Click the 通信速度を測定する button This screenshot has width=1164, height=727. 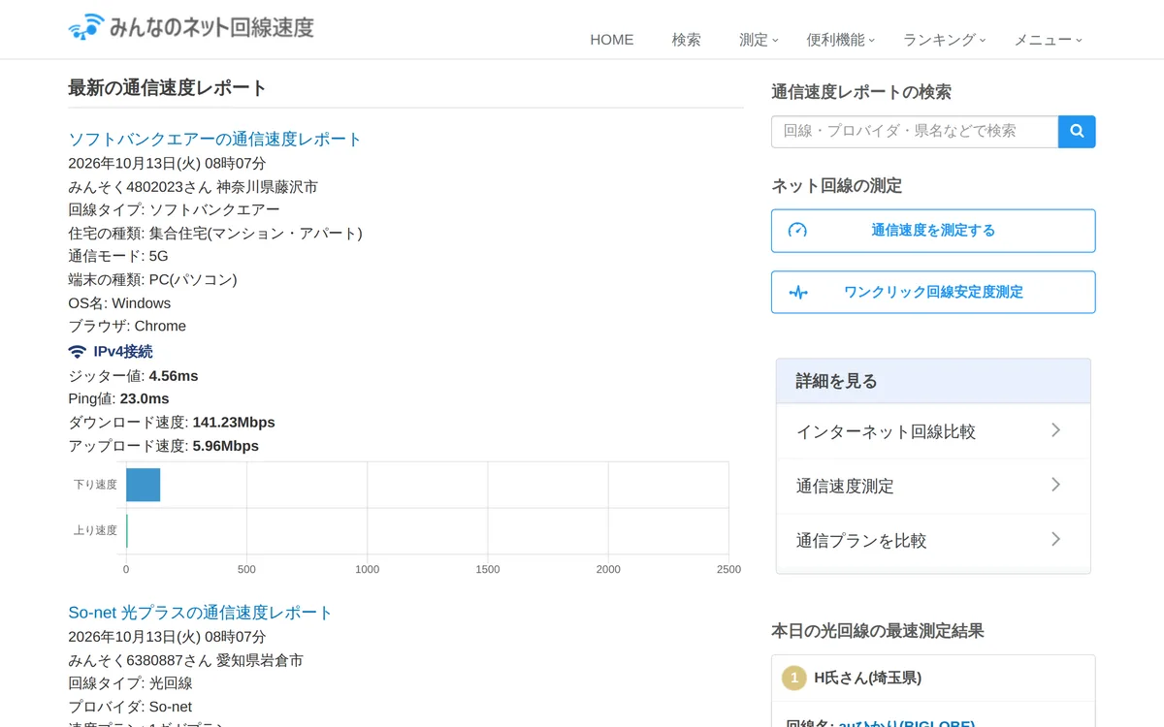click(933, 231)
